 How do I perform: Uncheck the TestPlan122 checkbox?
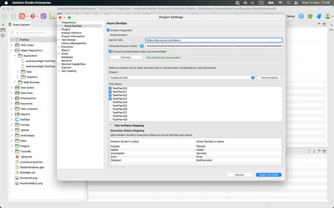(110, 95)
